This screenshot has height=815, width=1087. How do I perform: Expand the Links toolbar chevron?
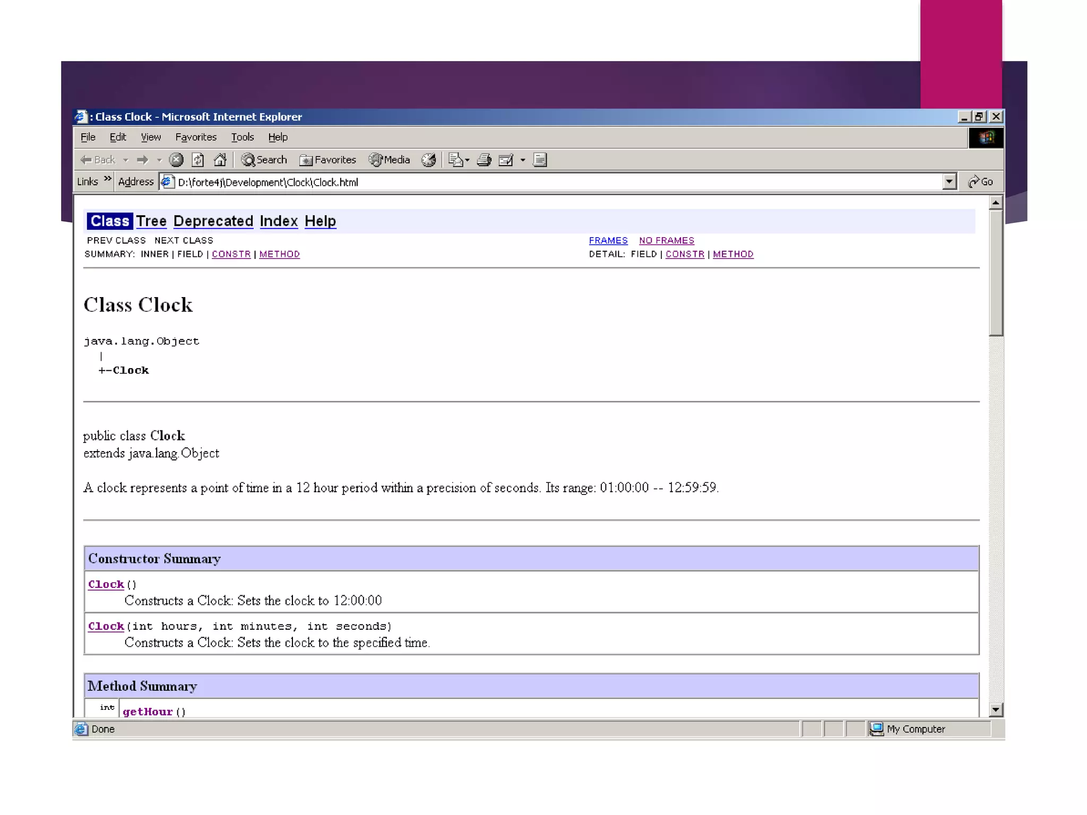point(108,179)
